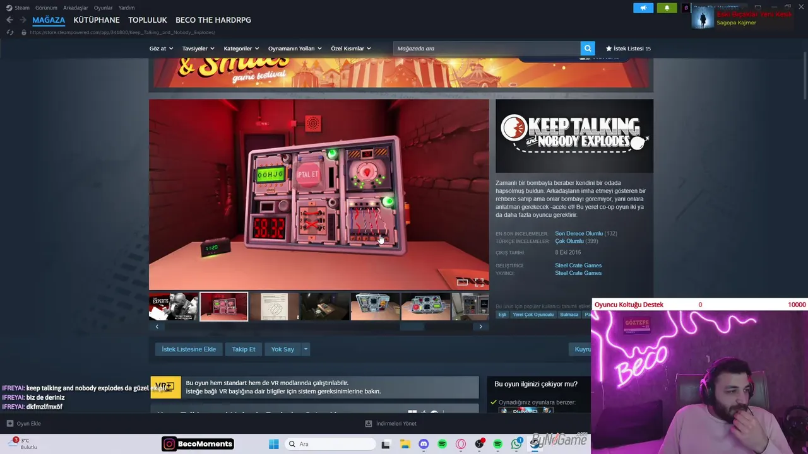808x454 pixels.
Task: Open the green notifications bell
Action: click(x=667, y=8)
